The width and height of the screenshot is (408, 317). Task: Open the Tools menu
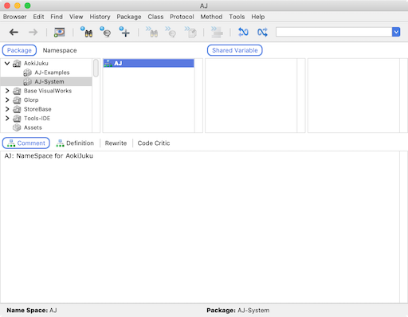coord(237,17)
